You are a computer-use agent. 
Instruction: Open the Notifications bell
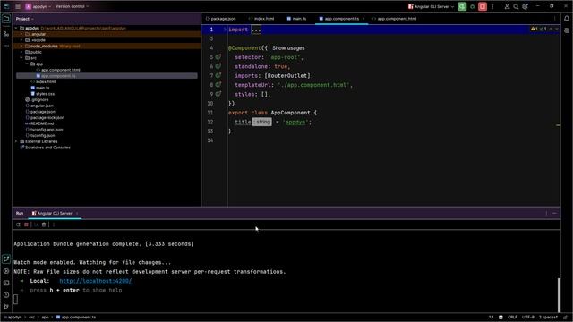click(567, 19)
